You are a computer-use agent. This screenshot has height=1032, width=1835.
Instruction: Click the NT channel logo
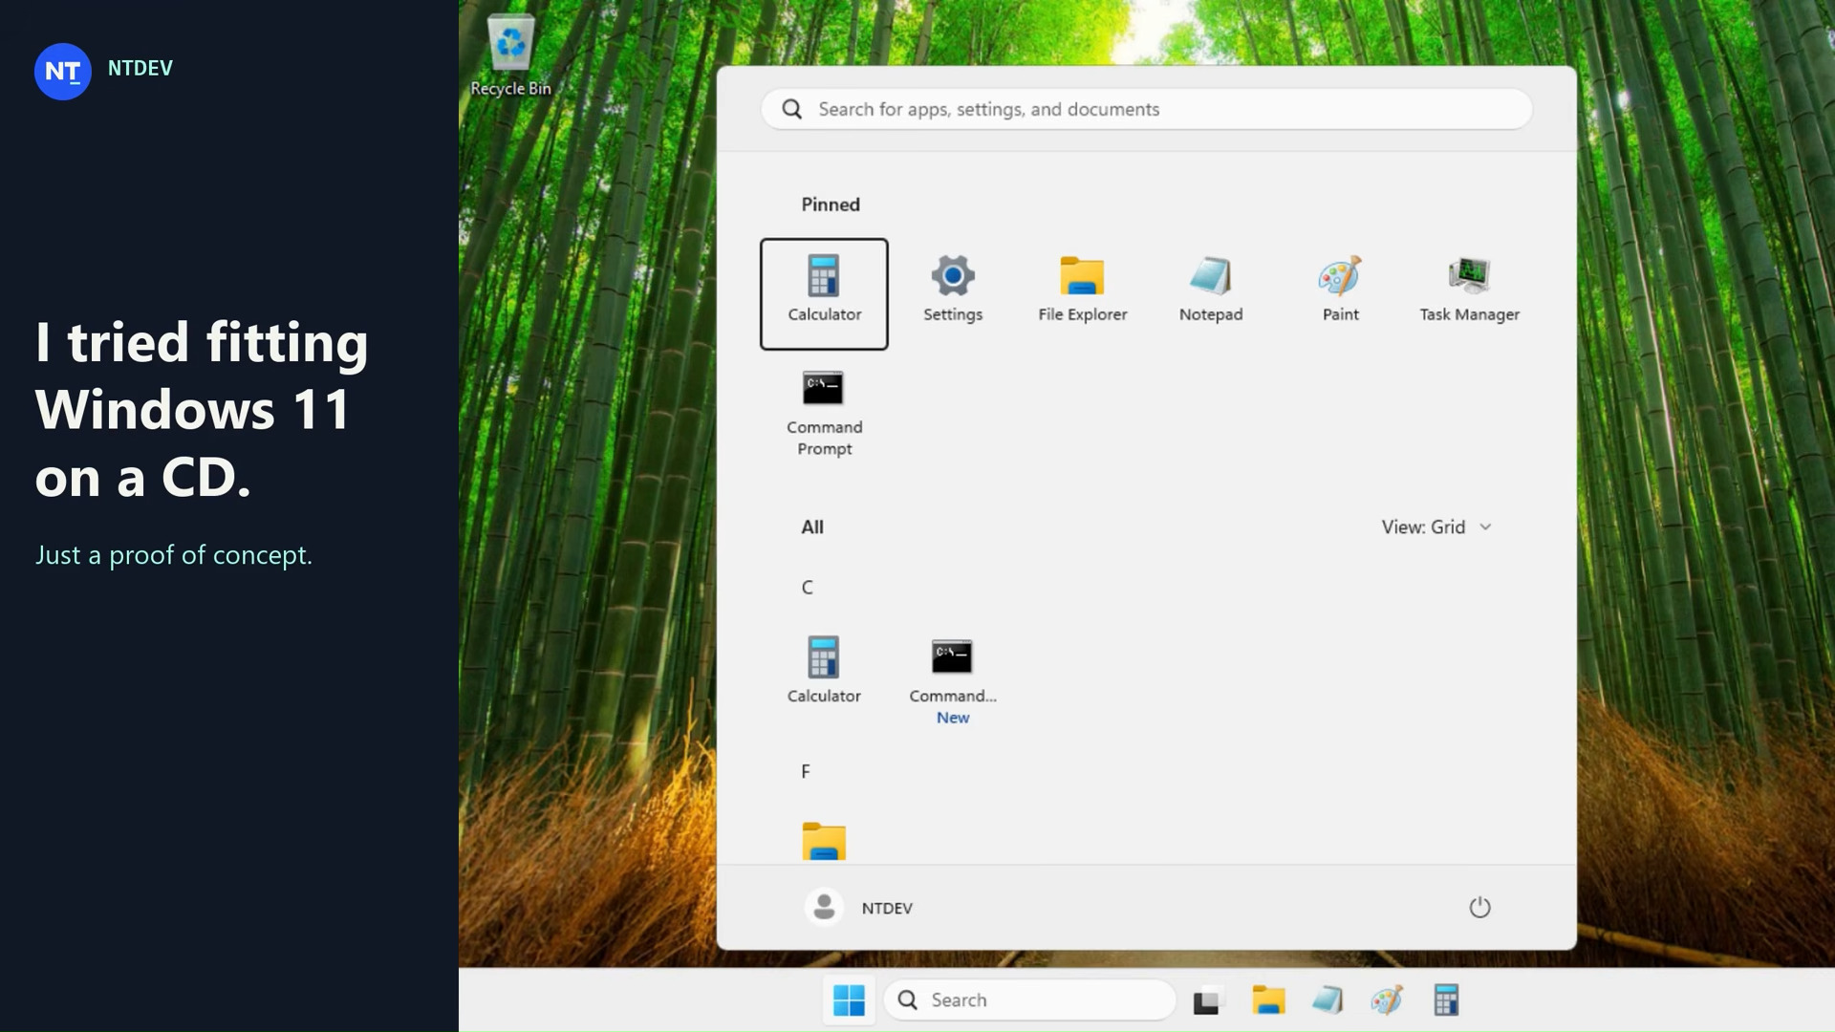click(63, 71)
